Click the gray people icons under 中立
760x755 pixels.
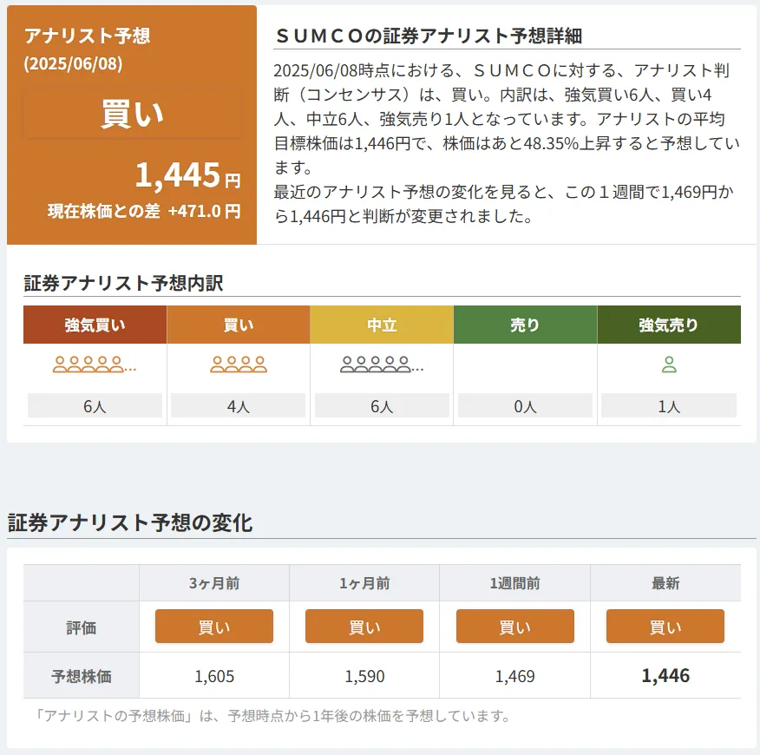click(382, 365)
